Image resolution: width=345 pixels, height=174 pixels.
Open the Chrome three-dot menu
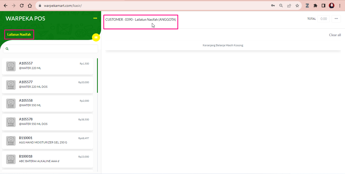340,6
